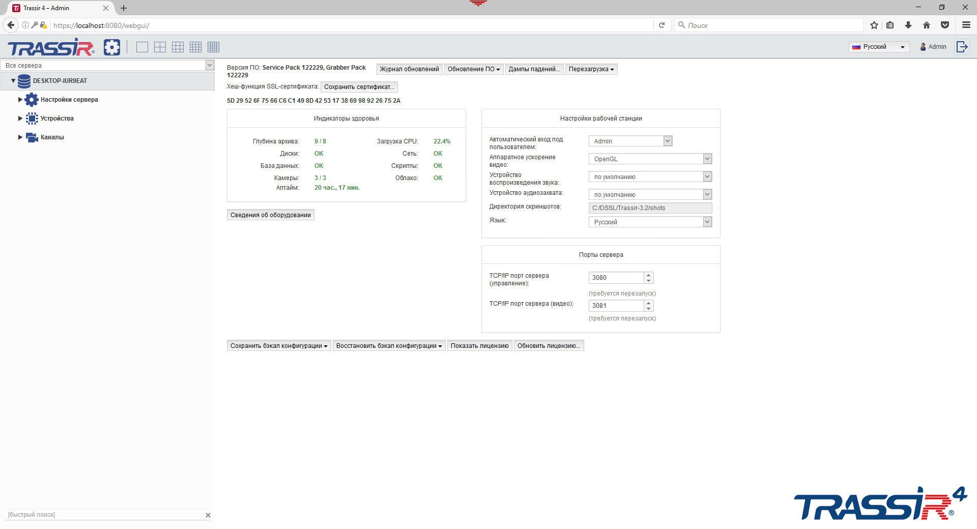This screenshot has width=977, height=529.
Task: Open the Все сервера dropdown
Action: click(209, 65)
